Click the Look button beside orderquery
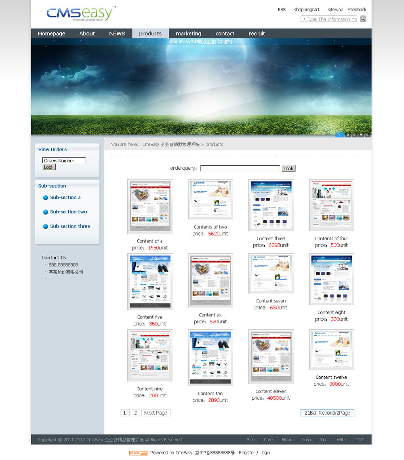404x460 pixels. click(x=288, y=169)
